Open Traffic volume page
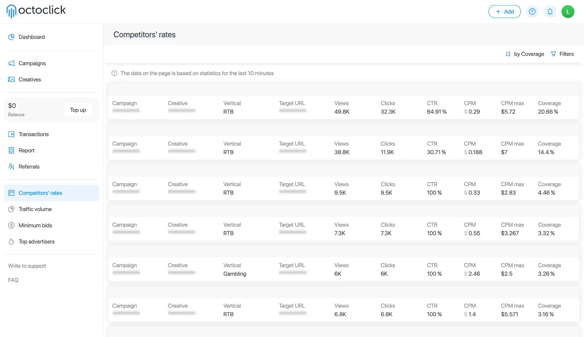Image resolution: width=584 pixels, height=337 pixels. point(51,209)
